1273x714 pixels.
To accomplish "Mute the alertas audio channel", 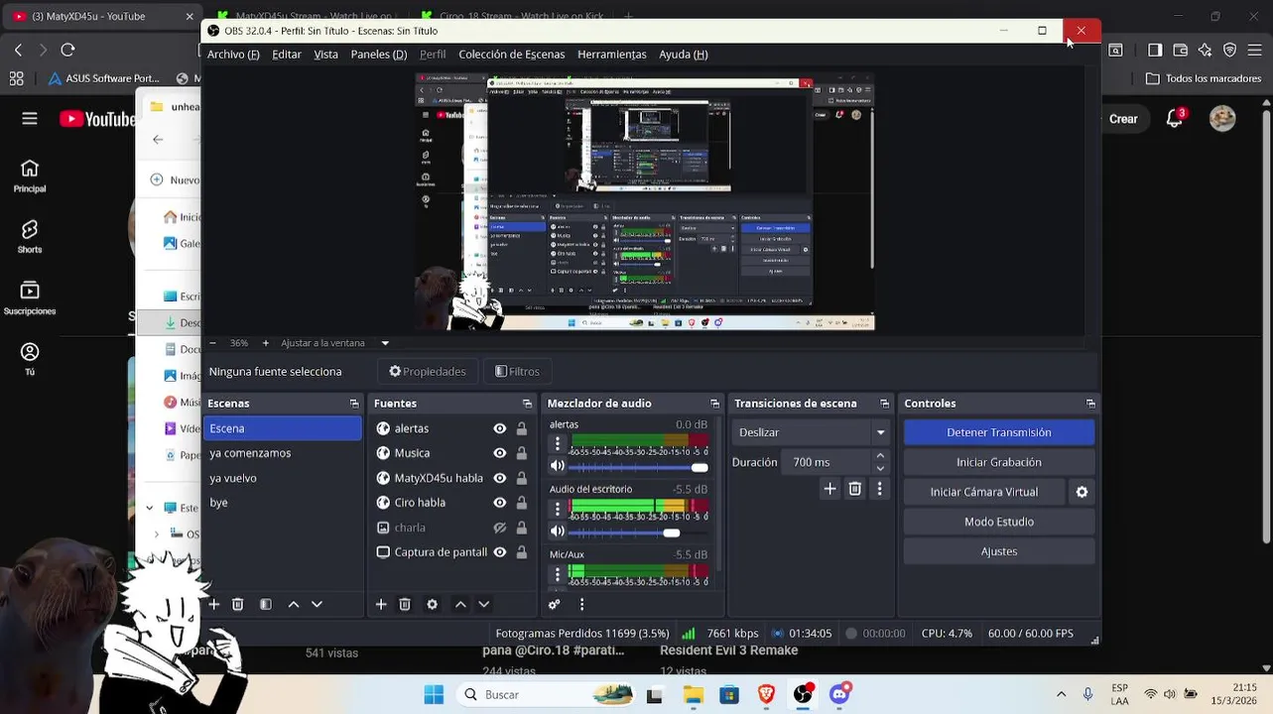I will coord(558,466).
